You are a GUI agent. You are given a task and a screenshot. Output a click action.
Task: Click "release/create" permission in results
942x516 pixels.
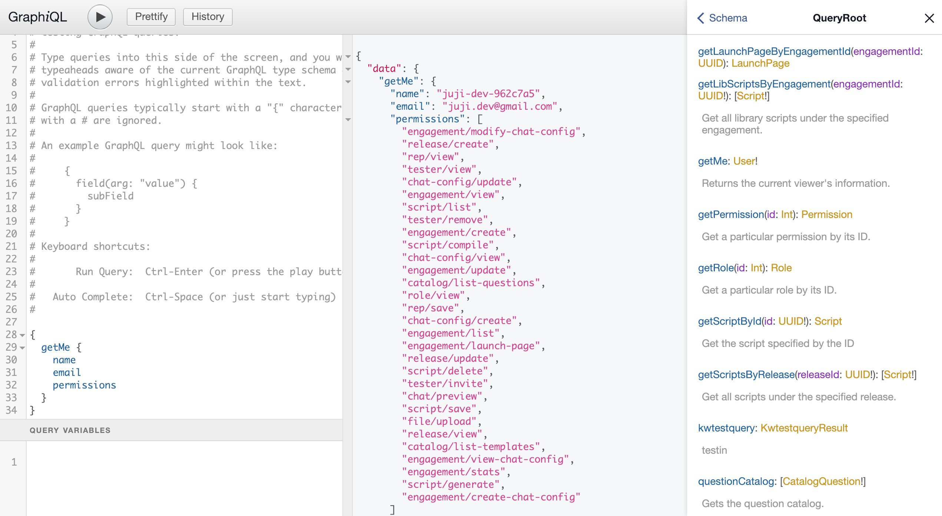(448, 144)
